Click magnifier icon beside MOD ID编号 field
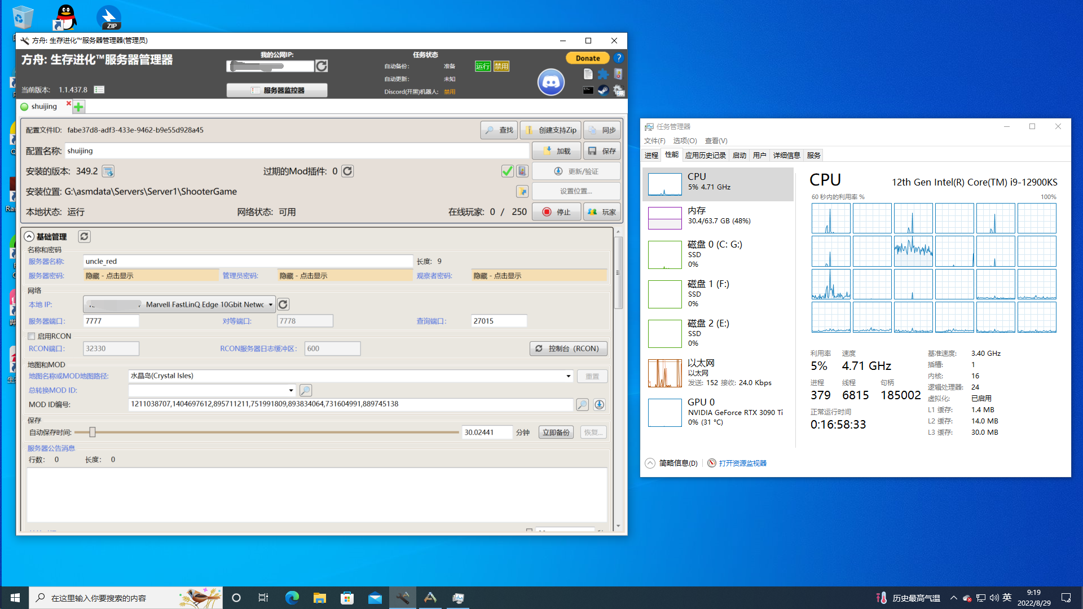 click(582, 404)
